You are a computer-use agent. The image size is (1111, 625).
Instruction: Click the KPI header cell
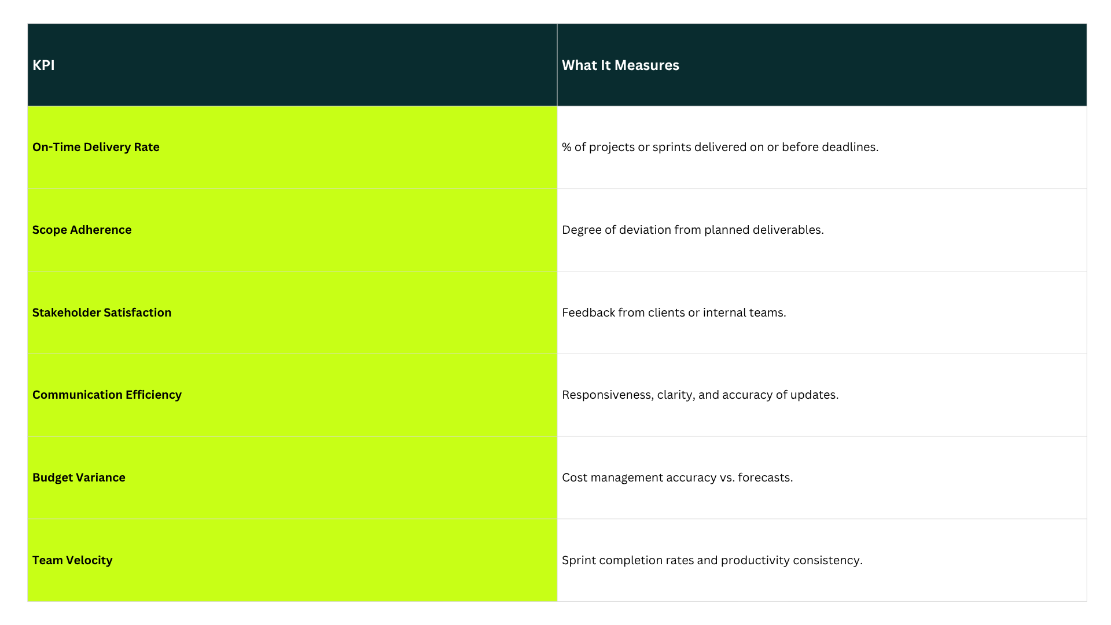[x=43, y=65]
